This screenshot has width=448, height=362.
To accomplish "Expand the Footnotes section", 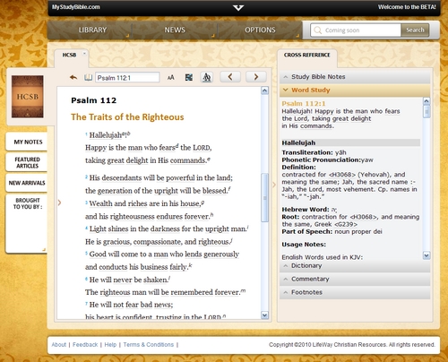I will (355, 292).
